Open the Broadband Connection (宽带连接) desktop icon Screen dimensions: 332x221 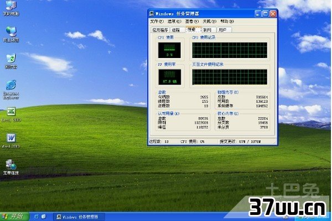pos(11,167)
